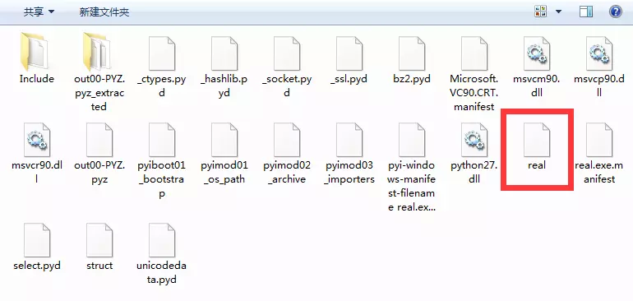This screenshot has width=633, height=301.
Task: Select the unicodedata.pyd file
Action: 161,254
